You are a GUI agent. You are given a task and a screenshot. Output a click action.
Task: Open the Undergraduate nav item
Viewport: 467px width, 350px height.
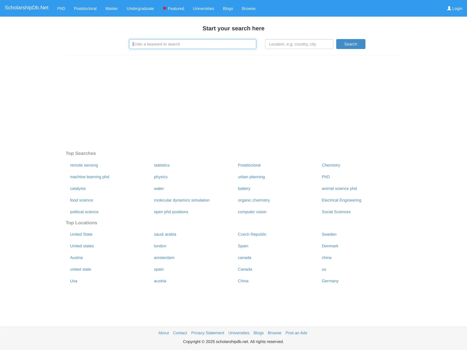[x=140, y=8]
